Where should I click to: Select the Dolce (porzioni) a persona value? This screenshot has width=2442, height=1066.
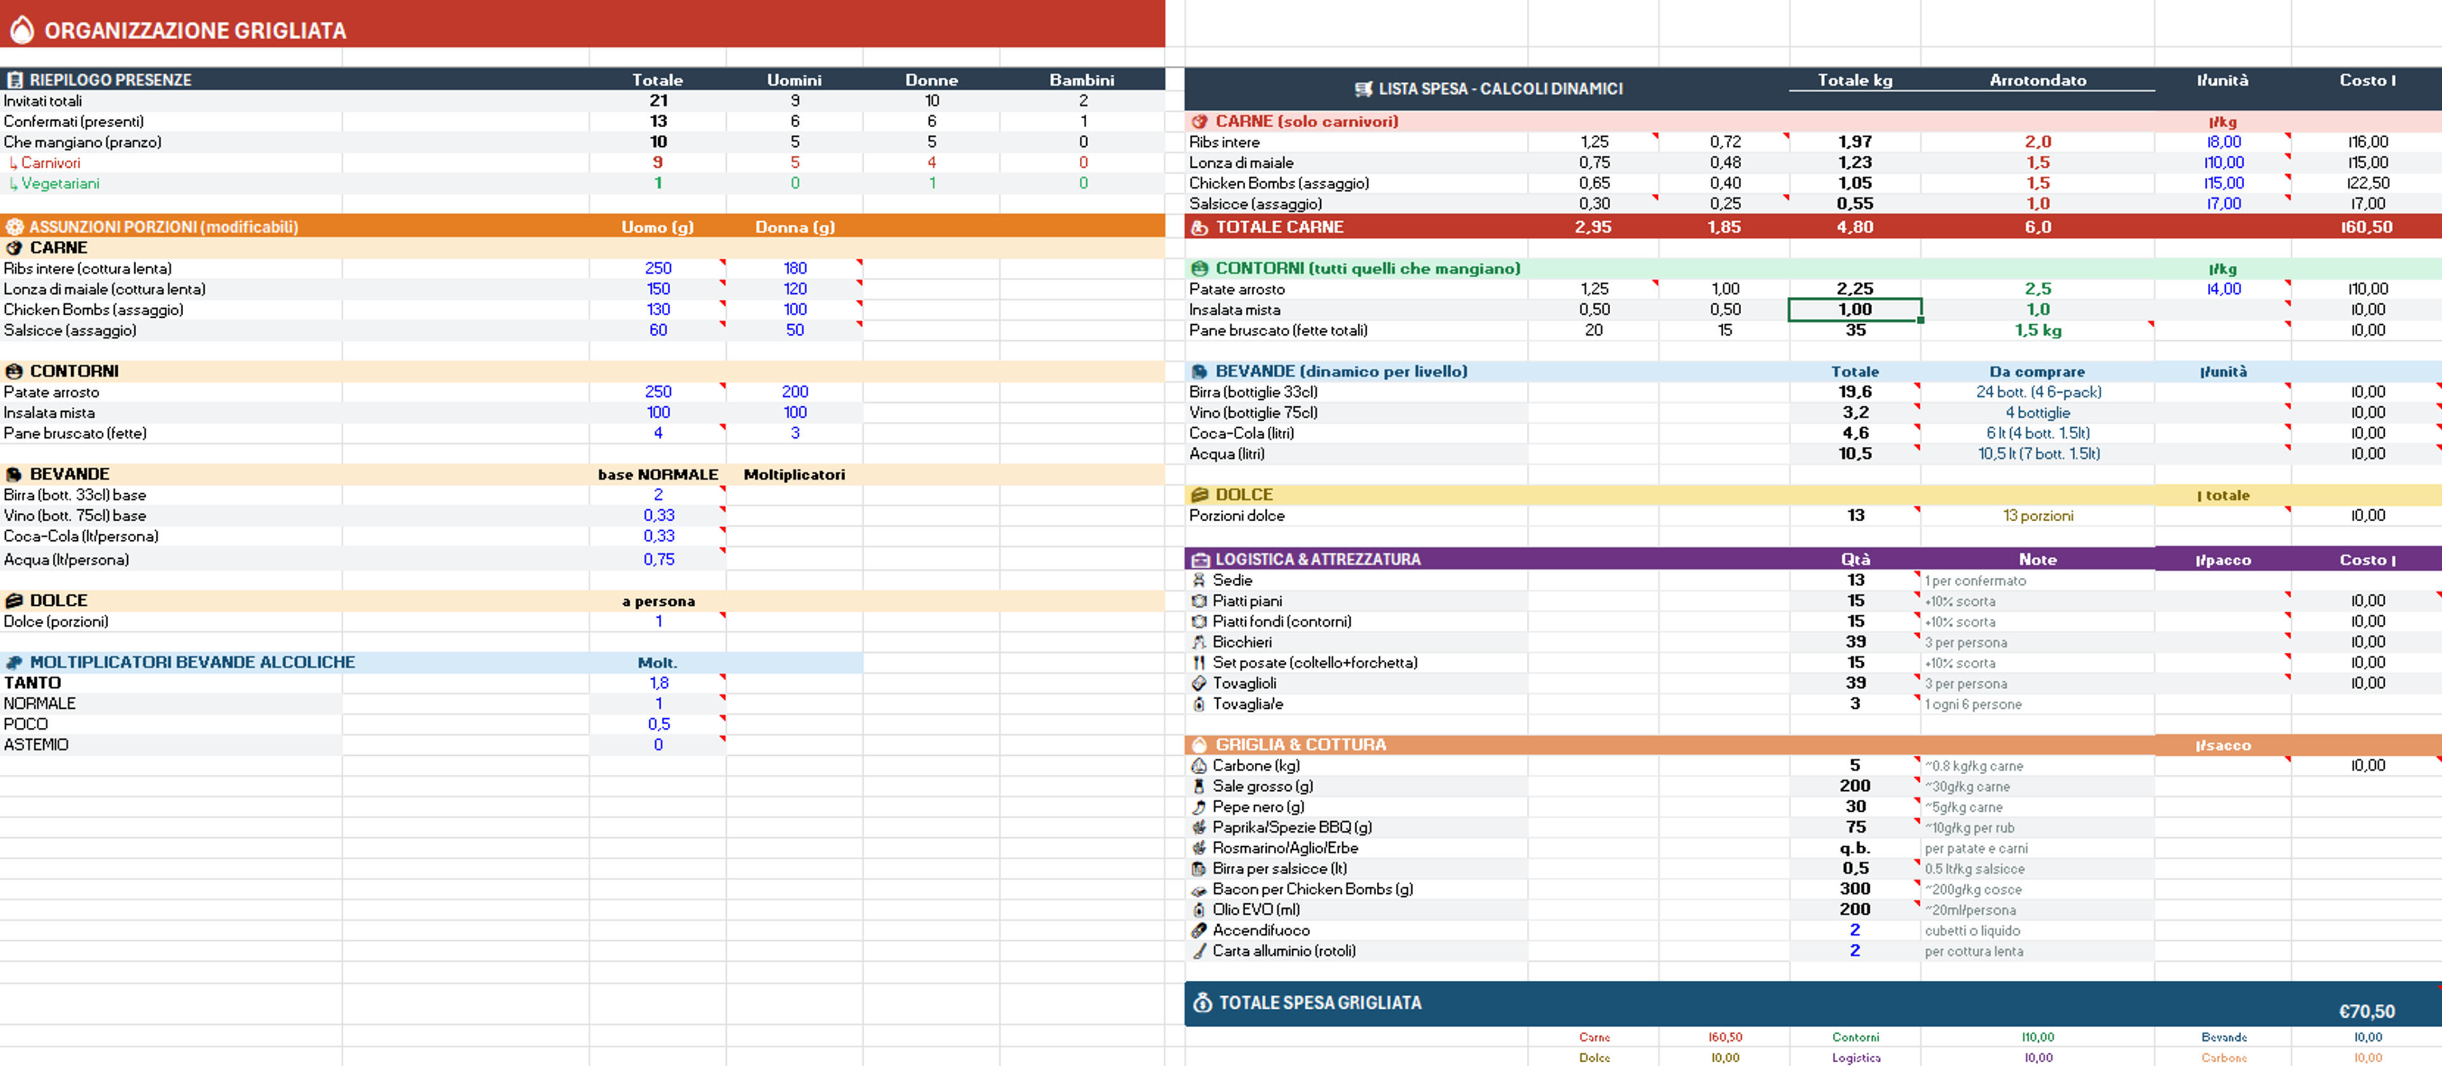(x=659, y=622)
